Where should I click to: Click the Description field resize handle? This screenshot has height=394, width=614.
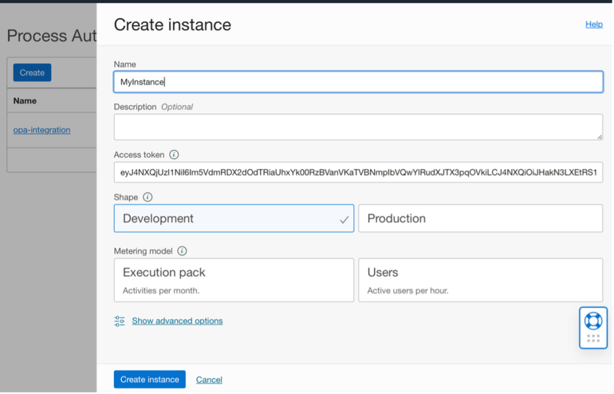(x=599, y=137)
